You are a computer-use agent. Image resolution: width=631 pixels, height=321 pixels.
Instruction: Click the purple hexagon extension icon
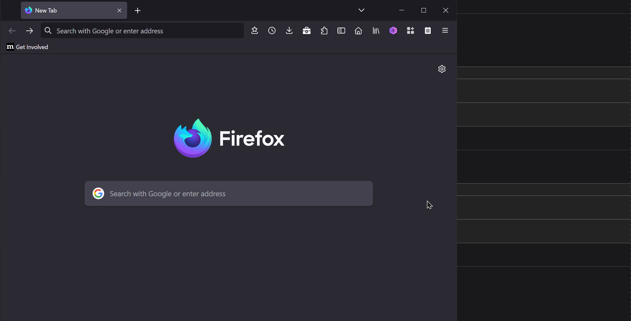point(393,30)
